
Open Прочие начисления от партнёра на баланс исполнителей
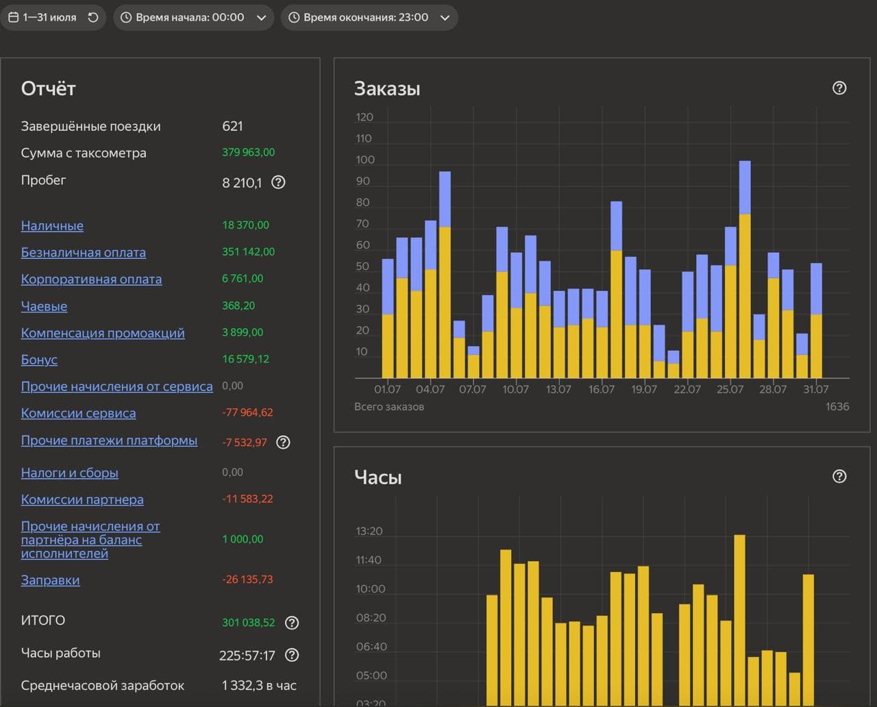[90, 540]
